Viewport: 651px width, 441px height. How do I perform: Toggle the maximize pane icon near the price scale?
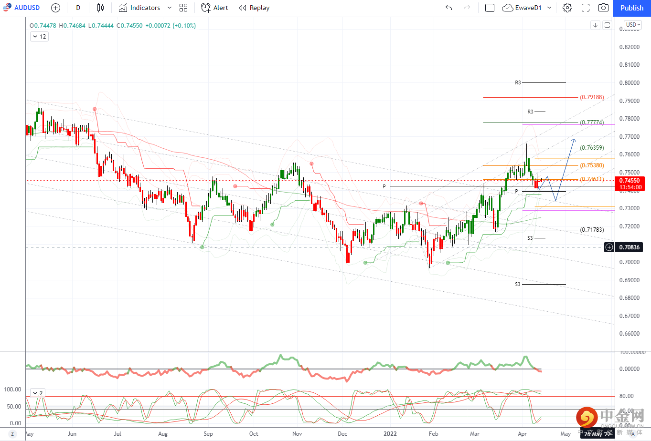click(x=607, y=25)
